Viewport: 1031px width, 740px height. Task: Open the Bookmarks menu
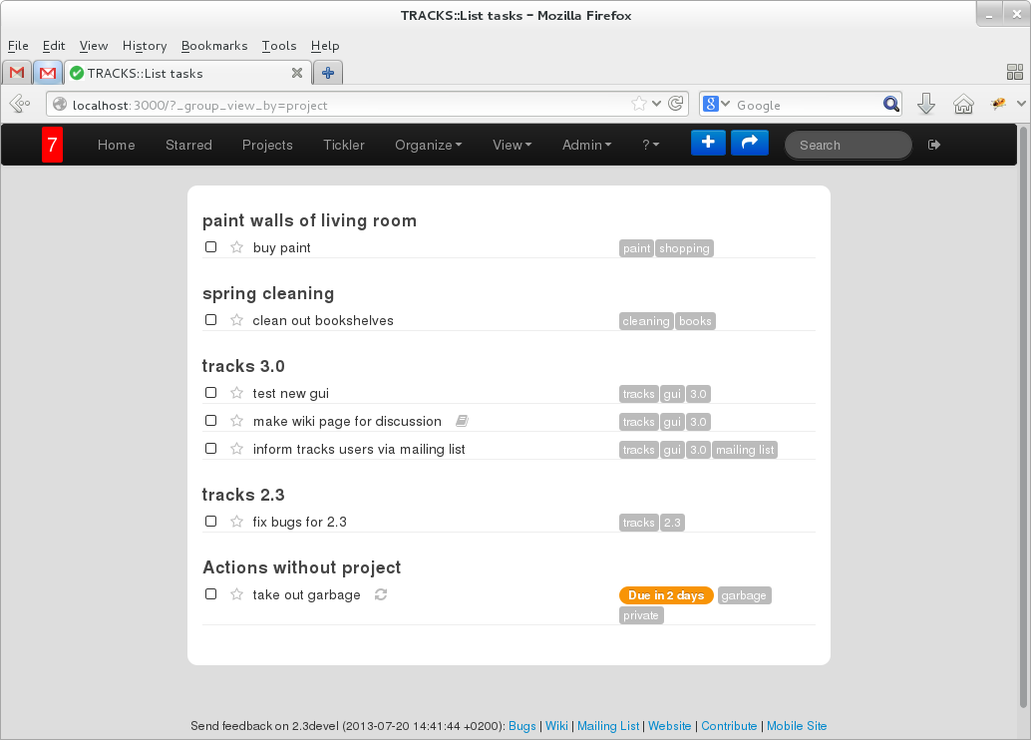pos(214,46)
